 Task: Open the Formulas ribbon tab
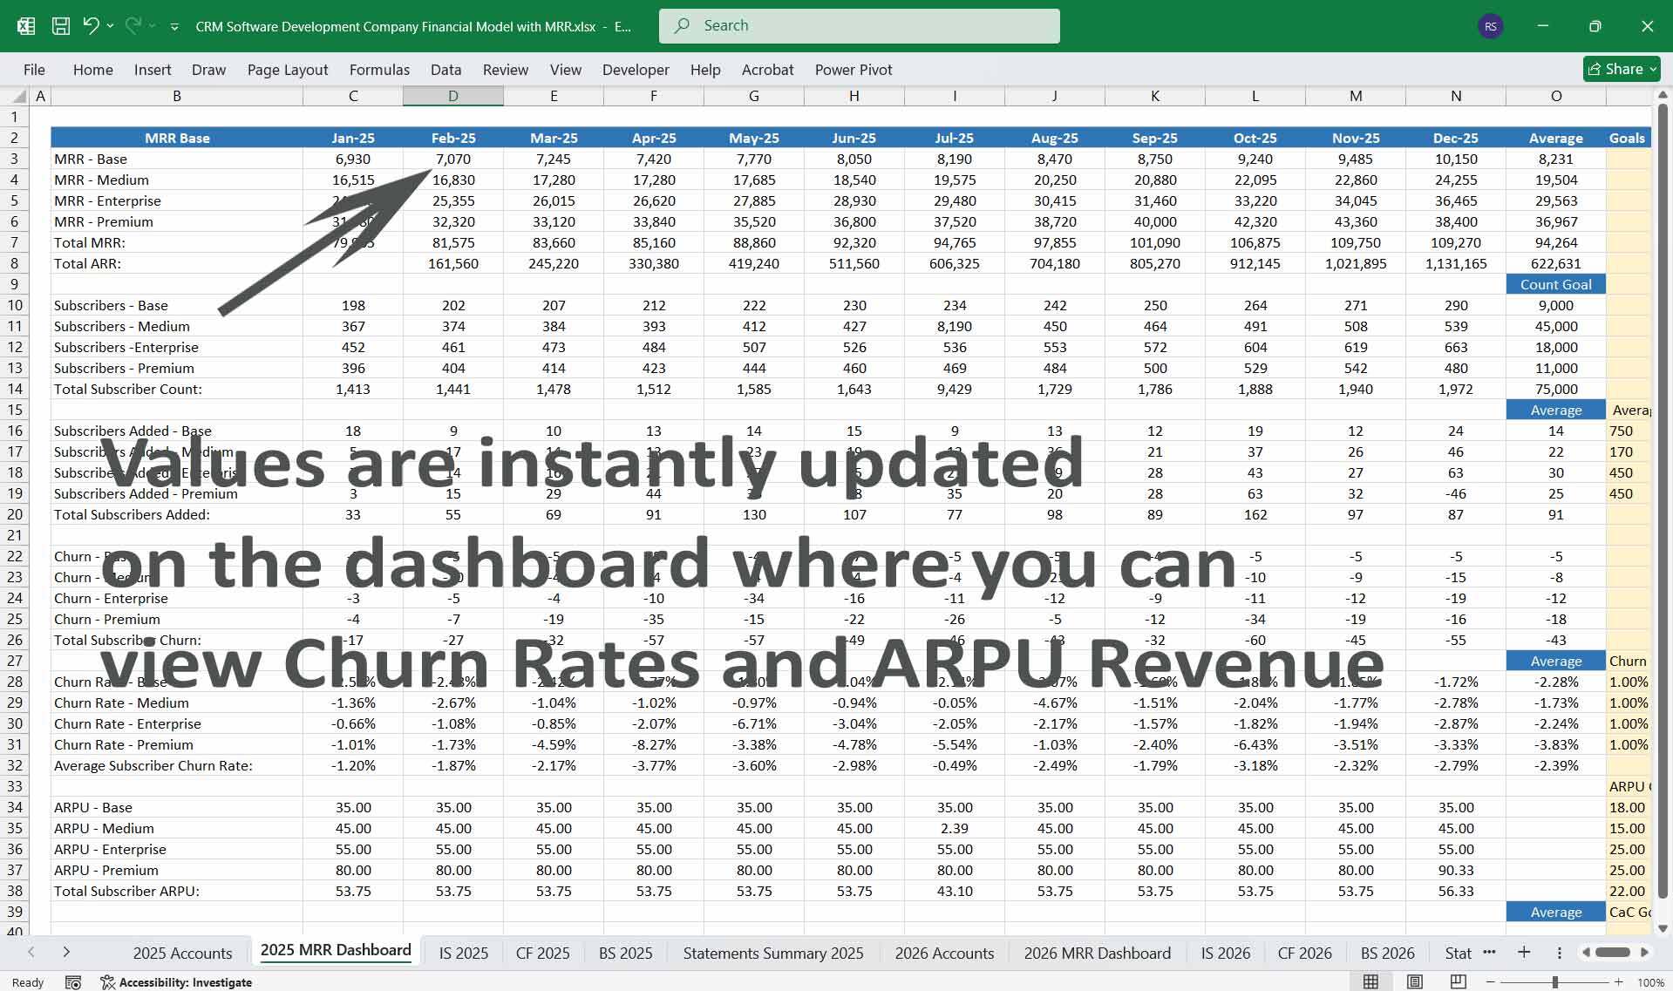[379, 70]
